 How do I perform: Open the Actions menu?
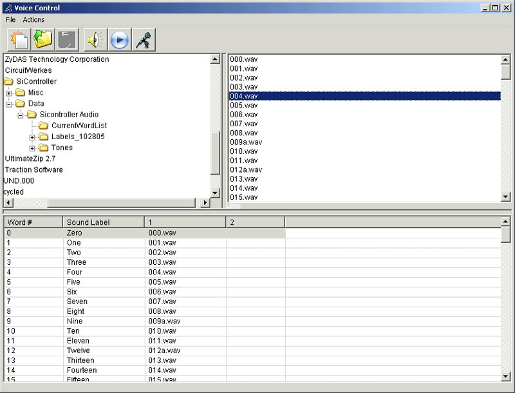pos(33,20)
